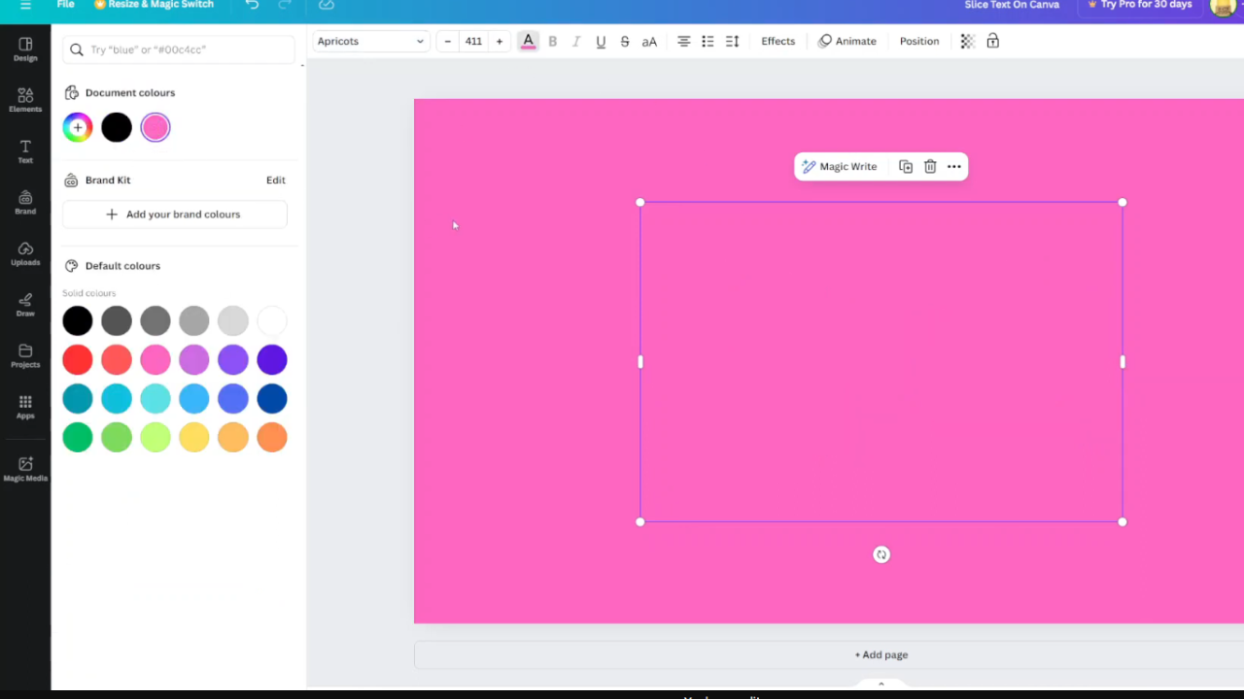Open the Apricots font dropdown
1244x699 pixels.
tap(370, 41)
